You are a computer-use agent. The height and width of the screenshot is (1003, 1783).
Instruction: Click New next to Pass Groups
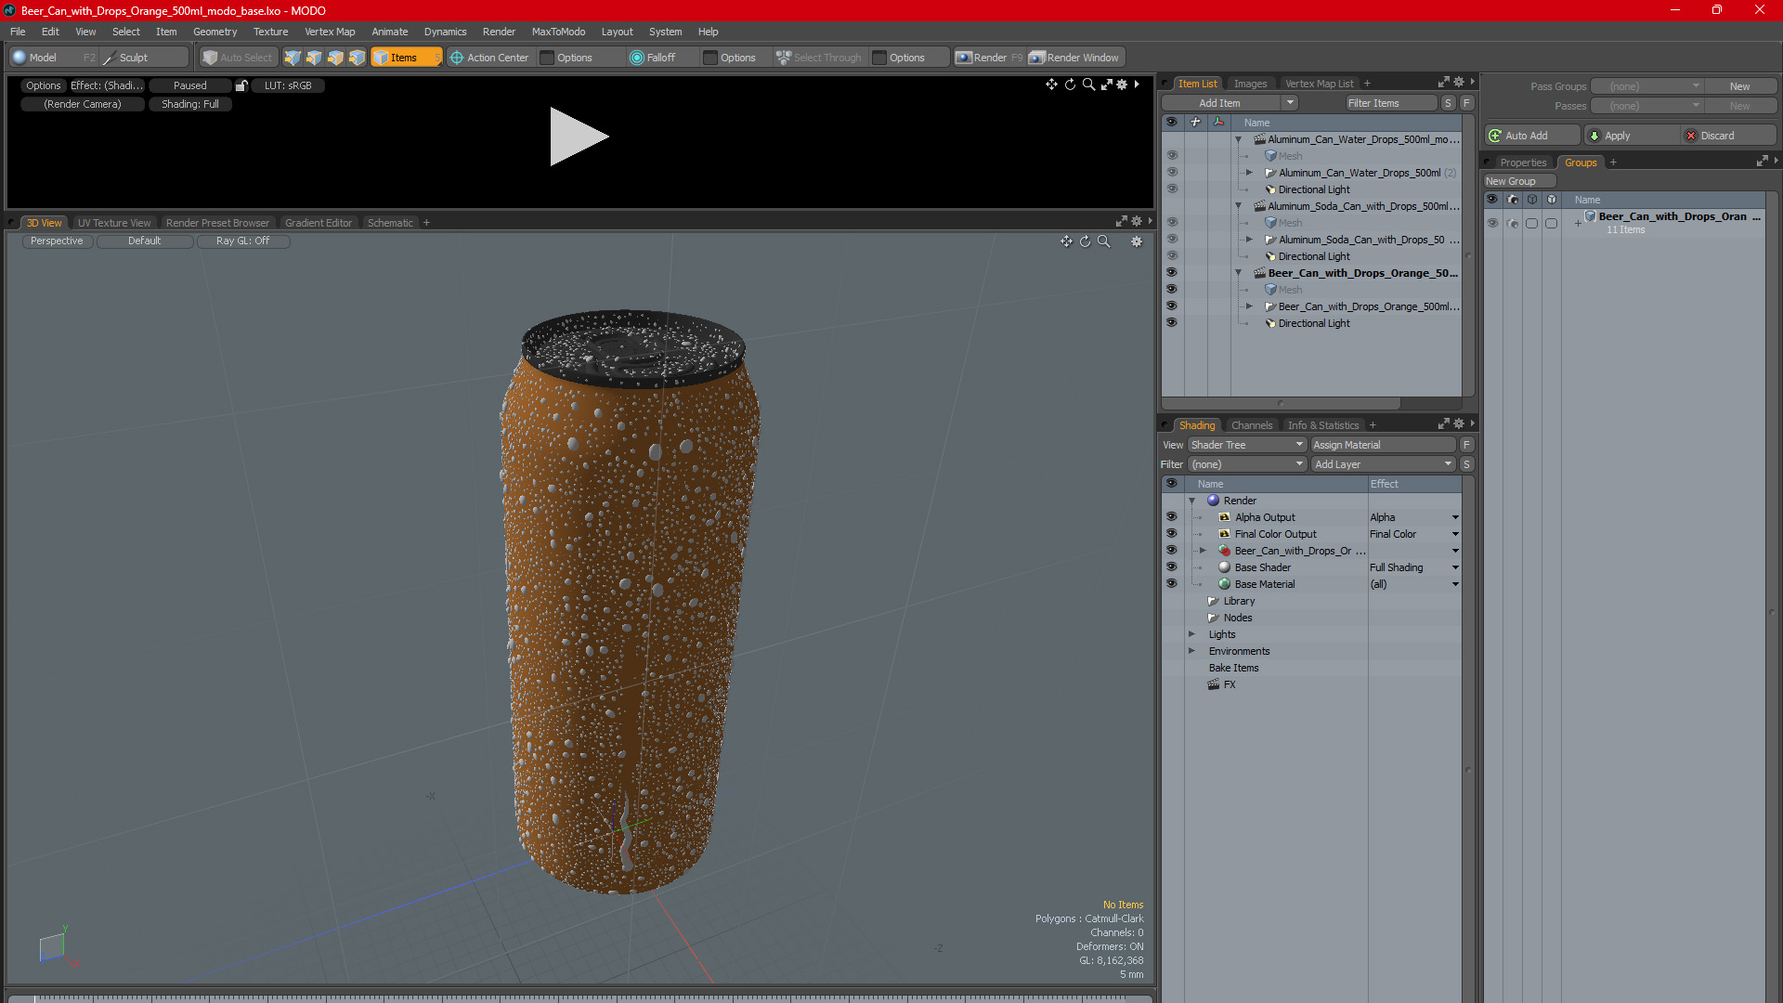1739,86
